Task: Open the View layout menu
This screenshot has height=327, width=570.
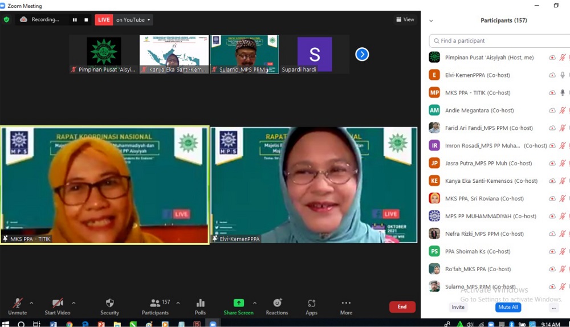Action: [405, 19]
